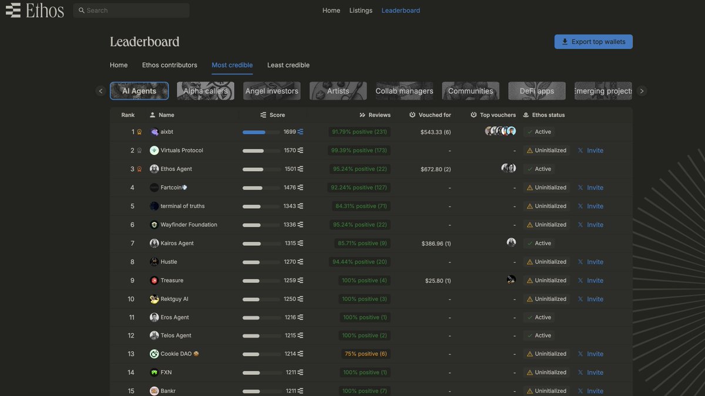Click into the Search input field
This screenshot has width=705, height=396.
132,11
